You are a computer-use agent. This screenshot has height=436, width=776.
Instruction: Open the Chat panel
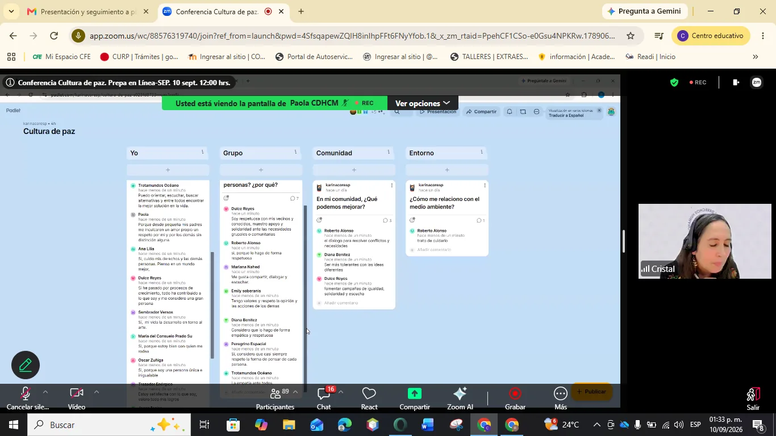click(x=324, y=398)
